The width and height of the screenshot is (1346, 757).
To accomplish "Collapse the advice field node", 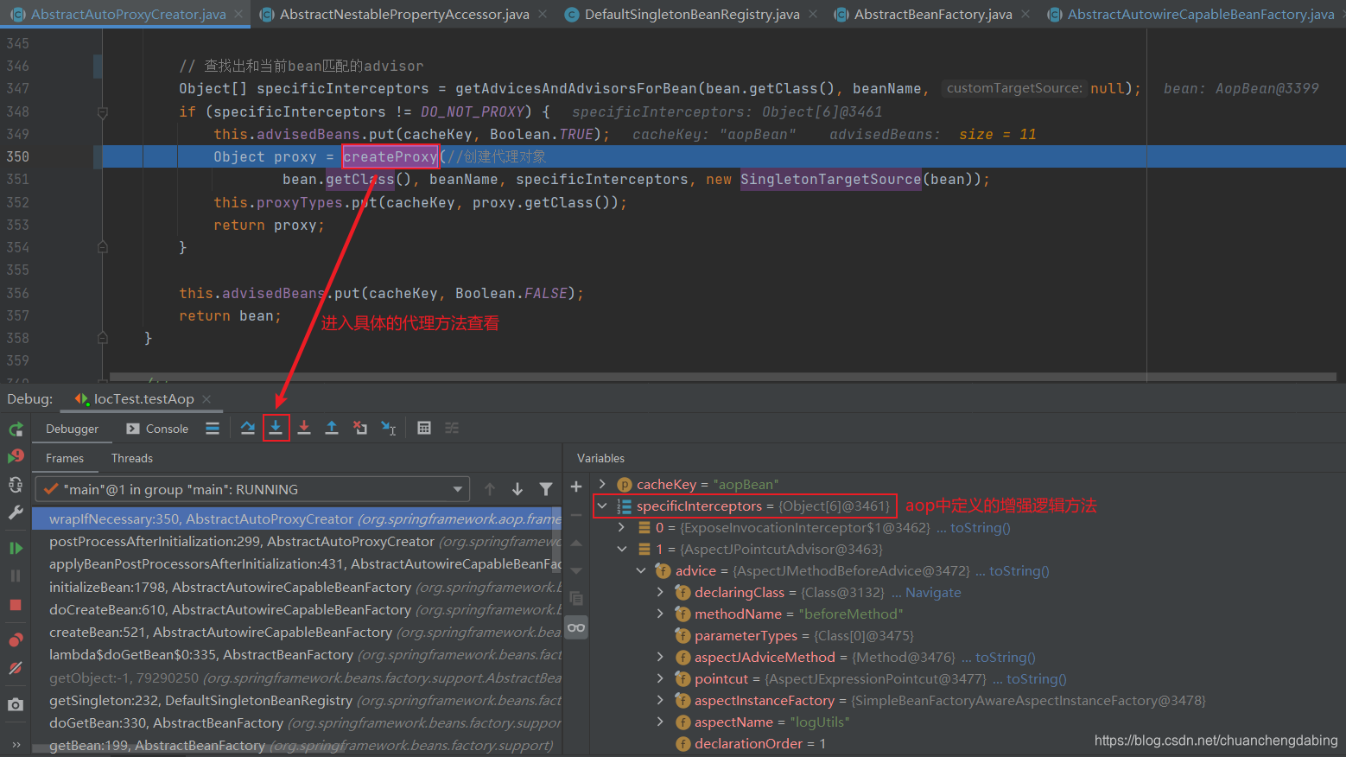I will (641, 570).
